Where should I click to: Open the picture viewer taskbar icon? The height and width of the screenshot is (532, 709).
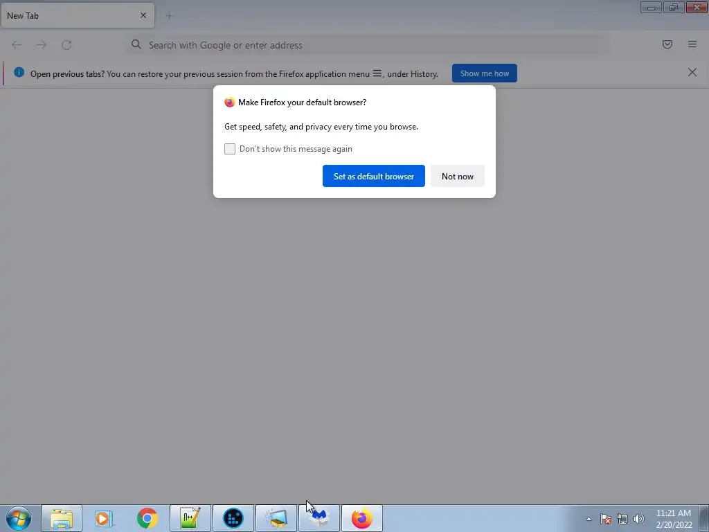point(276,518)
